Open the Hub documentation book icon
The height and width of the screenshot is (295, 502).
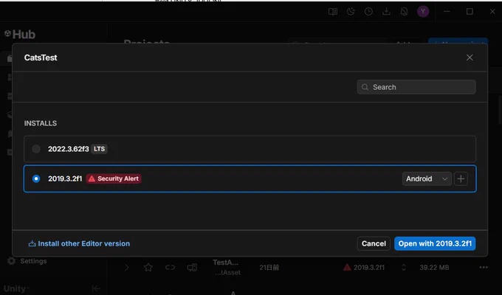[333, 12]
